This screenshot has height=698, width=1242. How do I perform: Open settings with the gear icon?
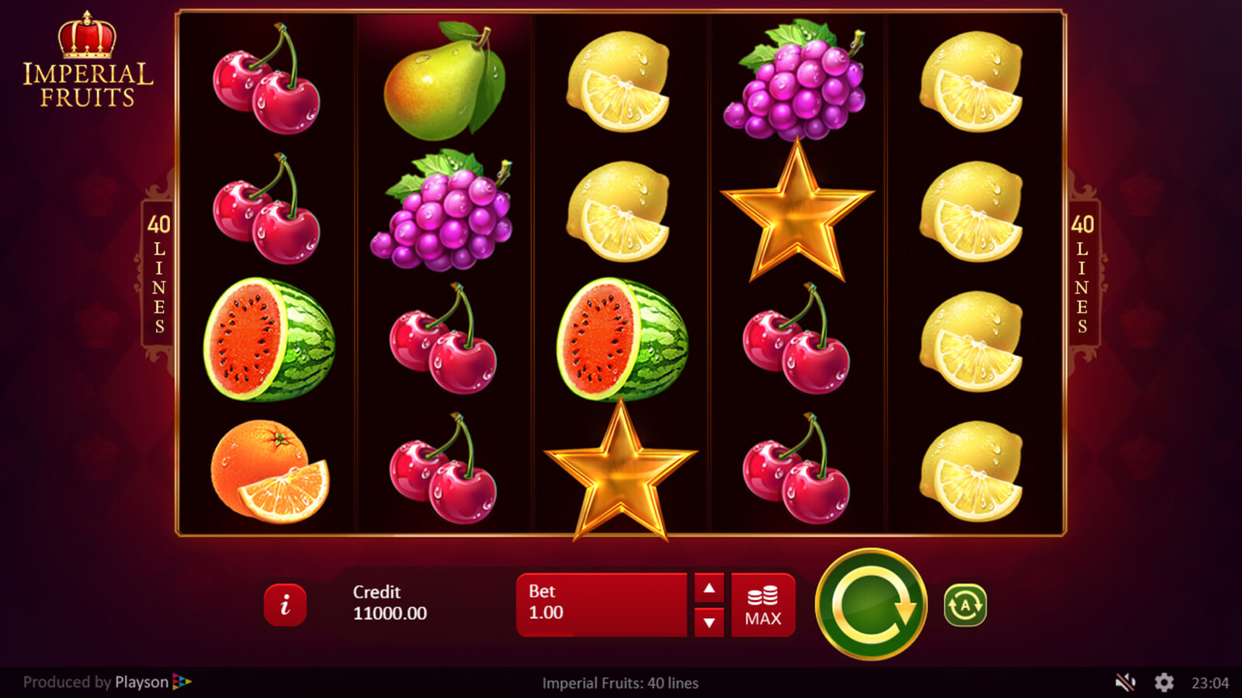(1164, 682)
